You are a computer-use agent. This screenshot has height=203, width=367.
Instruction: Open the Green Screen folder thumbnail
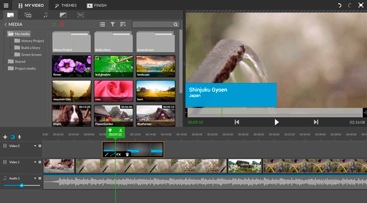point(156,41)
